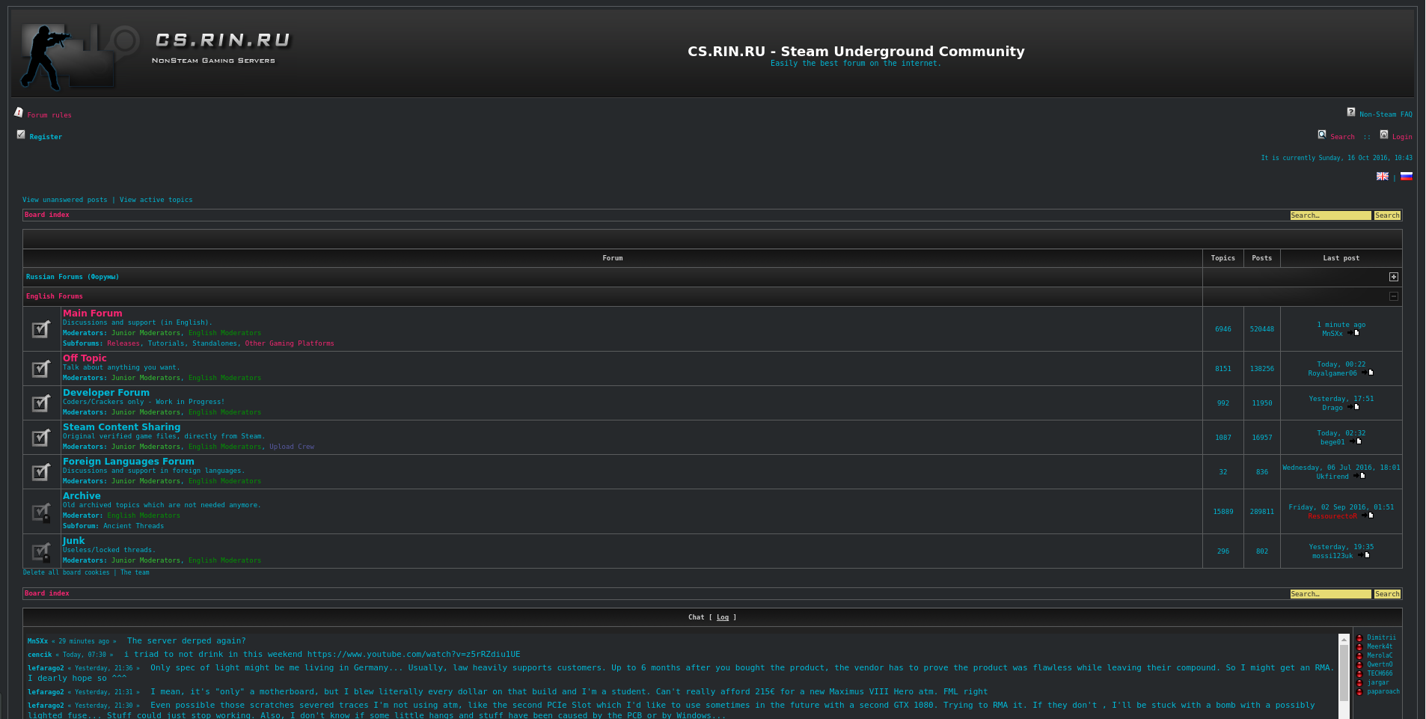Click the Search magnifier icon in header
The image size is (1426, 719).
(x=1322, y=135)
